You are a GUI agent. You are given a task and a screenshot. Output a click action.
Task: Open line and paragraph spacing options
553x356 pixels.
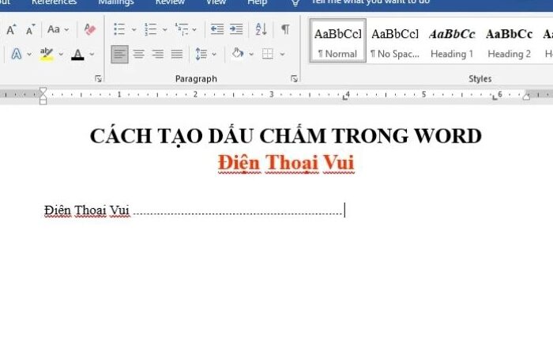click(x=201, y=54)
